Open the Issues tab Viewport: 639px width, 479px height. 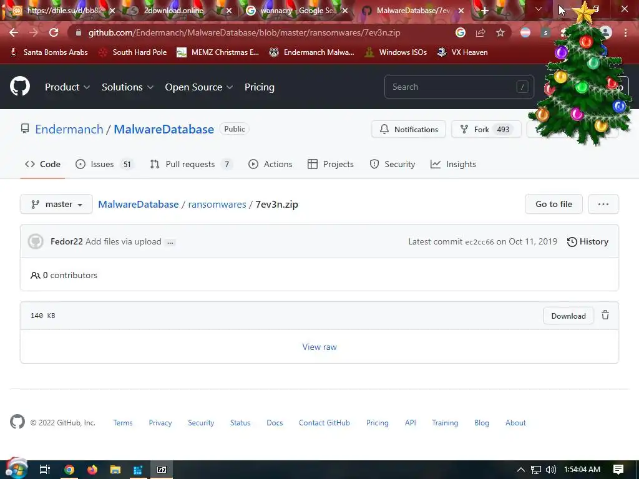tap(105, 164)
